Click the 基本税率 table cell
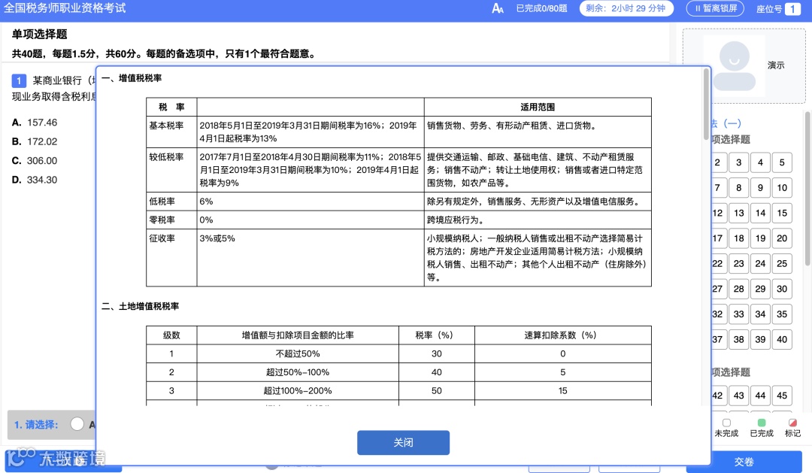The width and height of the screenshot is (812, 473). [171, 132]
